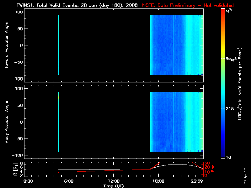The height and width of the screenshot is (188, 251).
Task: Click the blue data block in the Away panel
Action: pos(176,122)
